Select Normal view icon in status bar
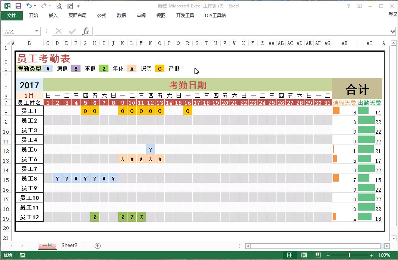 290,255
